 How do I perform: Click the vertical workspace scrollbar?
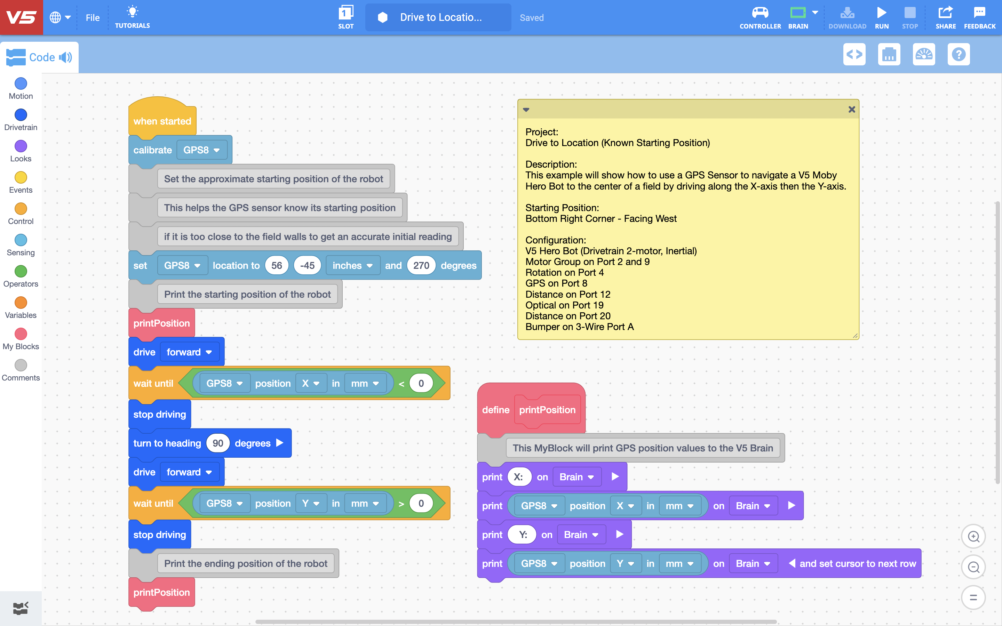coord(997,343)
